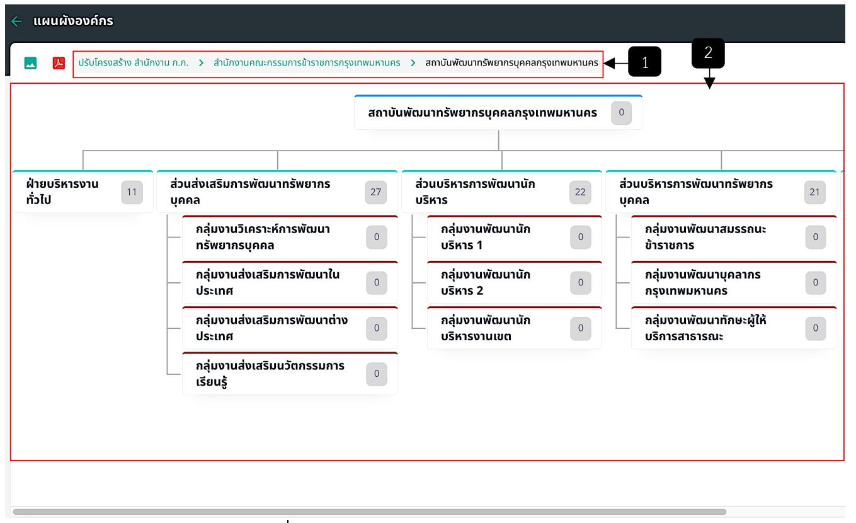Click count badge of กลุ่มงานส่งเสริมนวัตกรรมการเรียนรู้
This screenshot has height=523, width=856.
point(377,374)
